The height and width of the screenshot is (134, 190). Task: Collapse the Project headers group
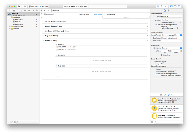coord(57,66)
